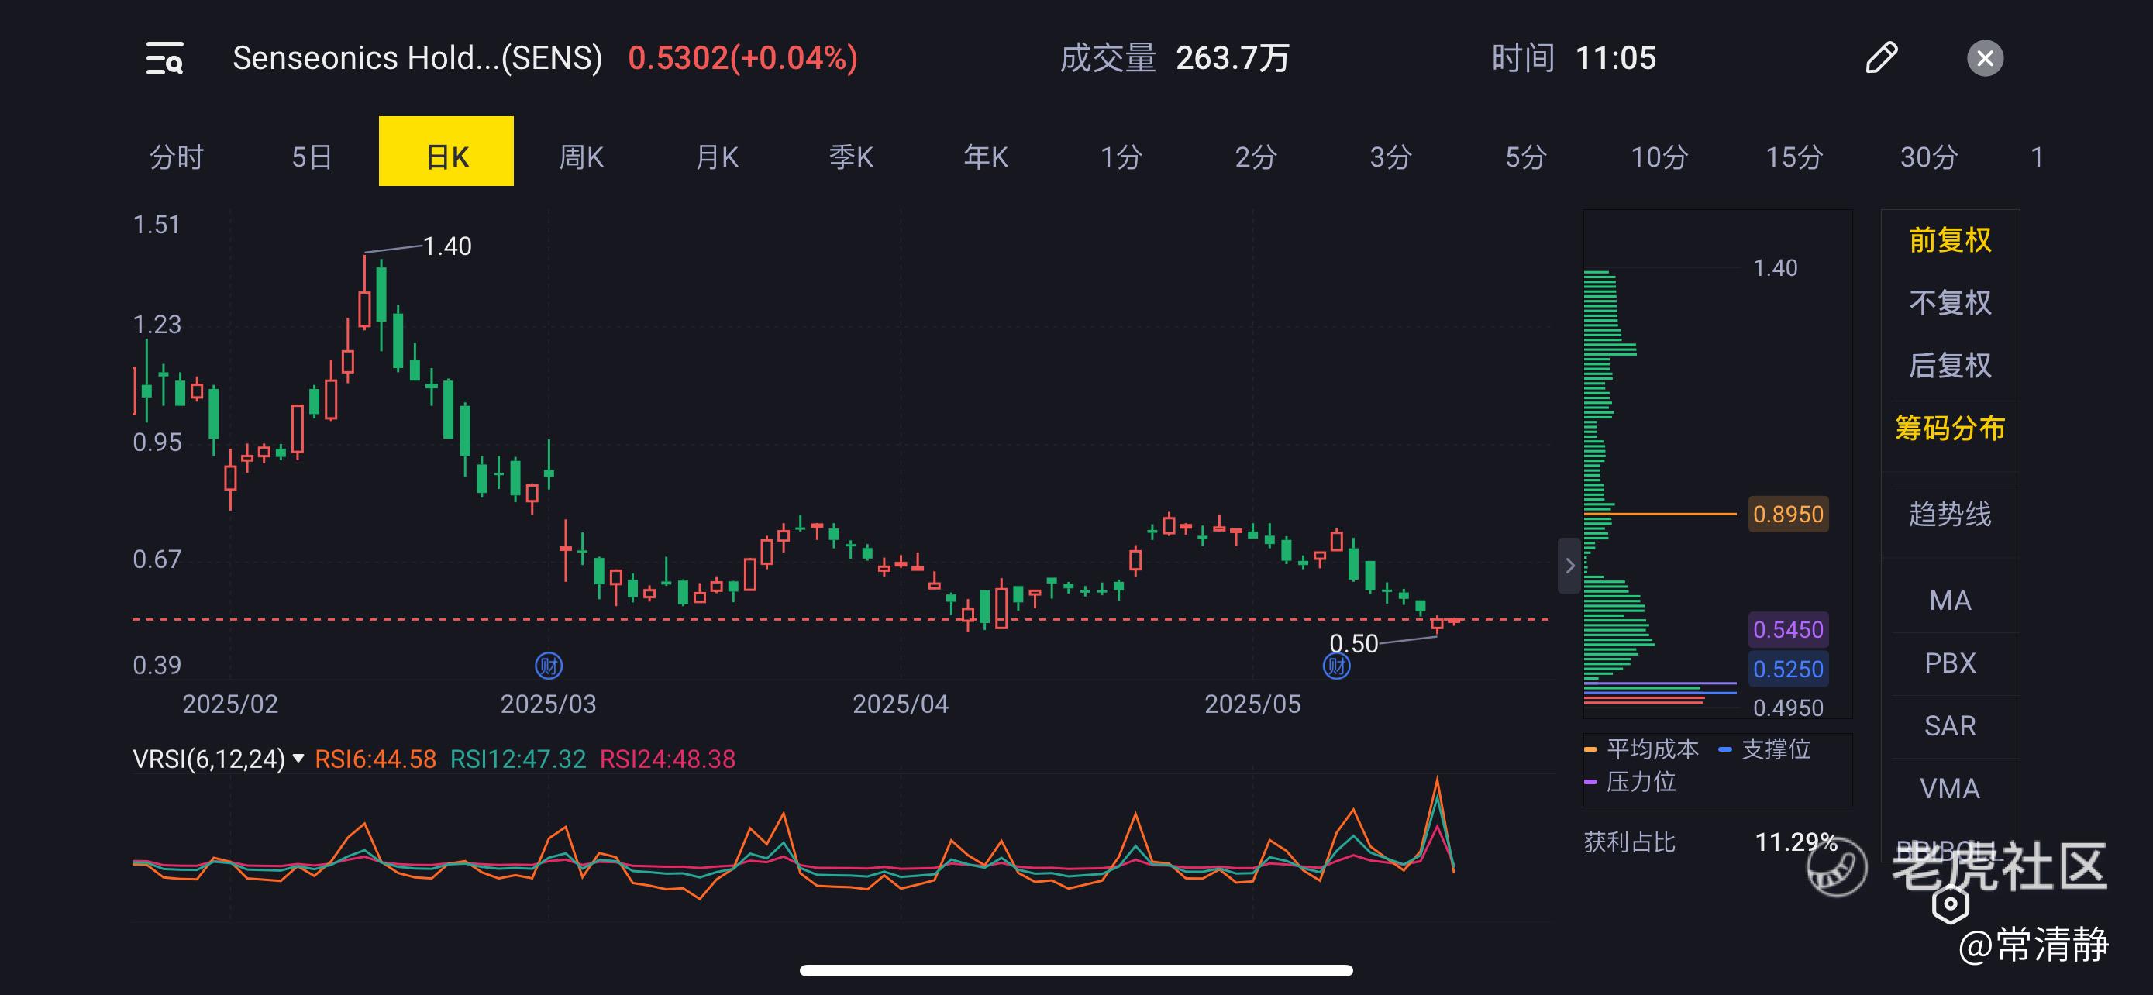Close the landscape chart view
Viewport: 2153px width, 995px height.
(1985, 58)
